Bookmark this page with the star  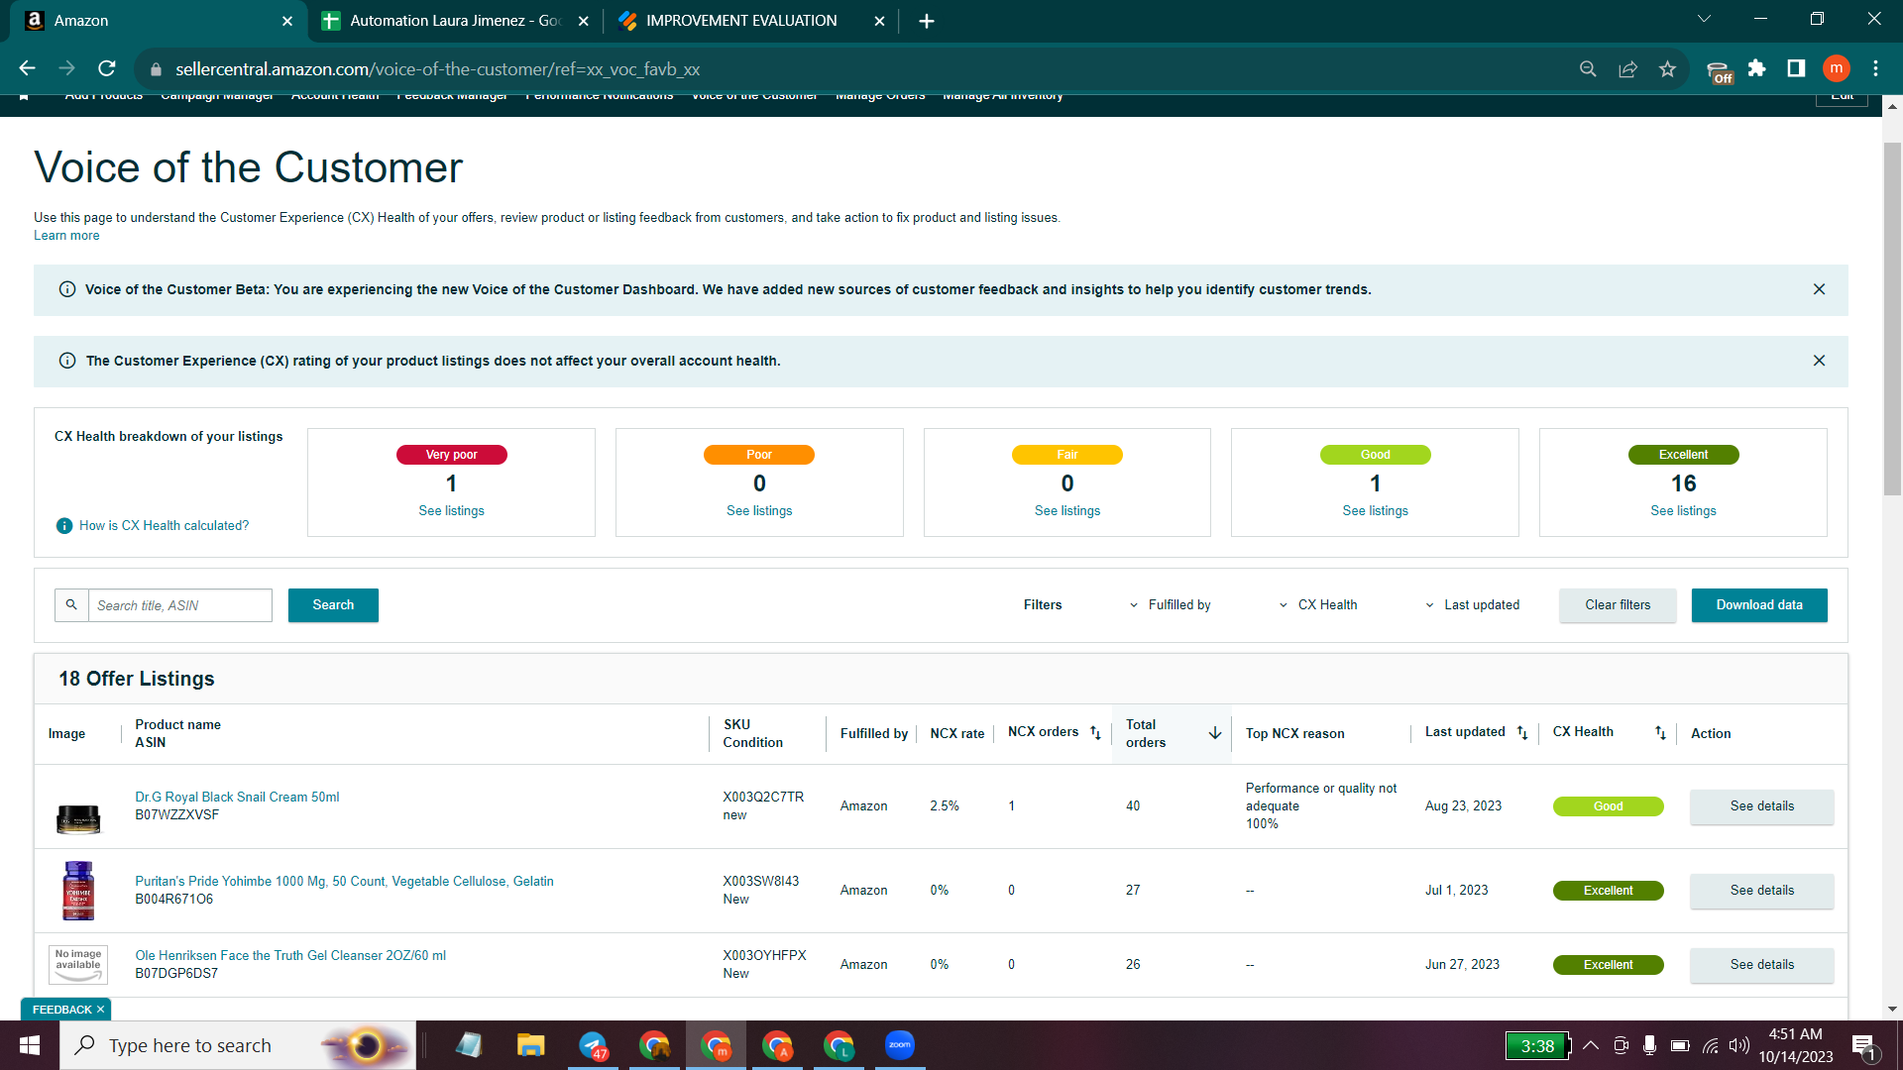[1667, 68]
